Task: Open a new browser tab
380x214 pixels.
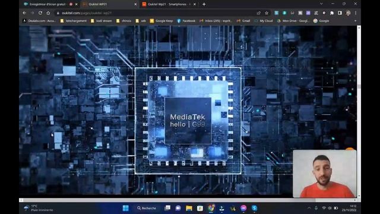Action: coord(204,4)
